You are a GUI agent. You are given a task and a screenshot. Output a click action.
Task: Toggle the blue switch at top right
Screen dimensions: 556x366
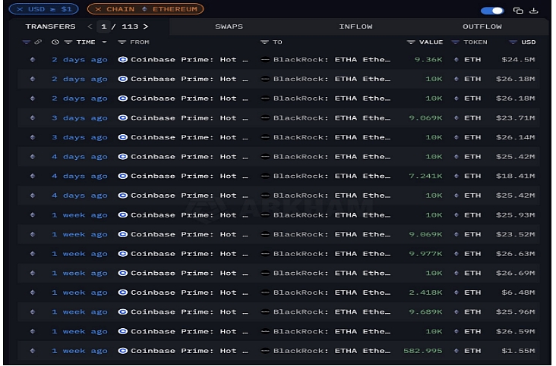[x=492, y=11]
